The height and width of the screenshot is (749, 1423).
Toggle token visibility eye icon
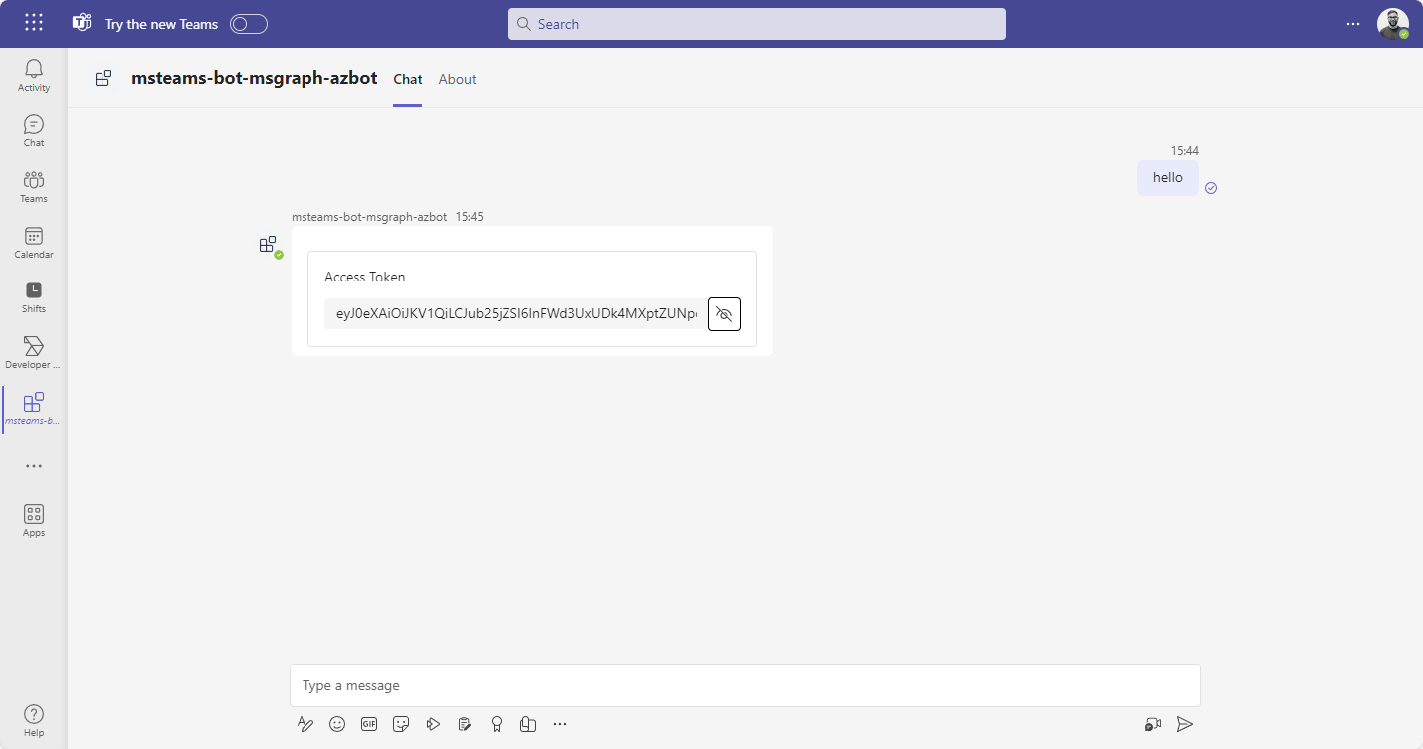(724, 314)
